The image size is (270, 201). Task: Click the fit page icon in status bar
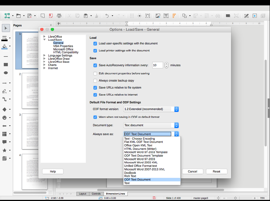click(218, 198)
